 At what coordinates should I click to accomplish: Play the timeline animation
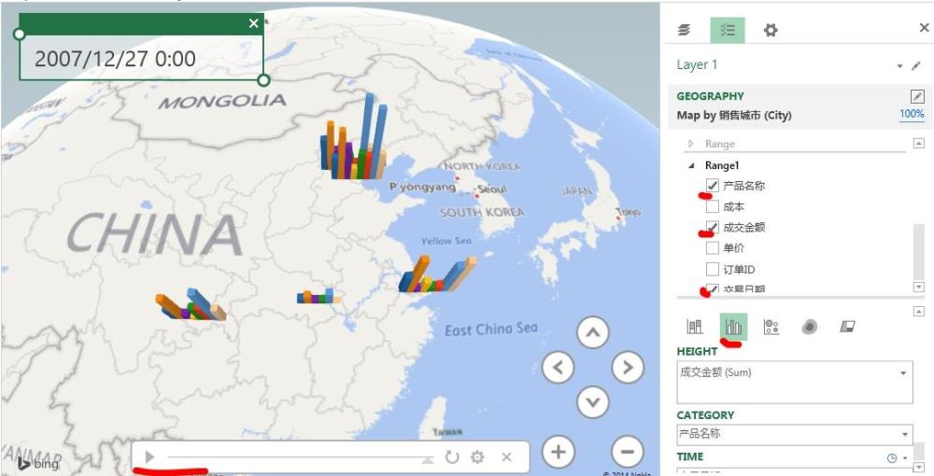(150, 457)
